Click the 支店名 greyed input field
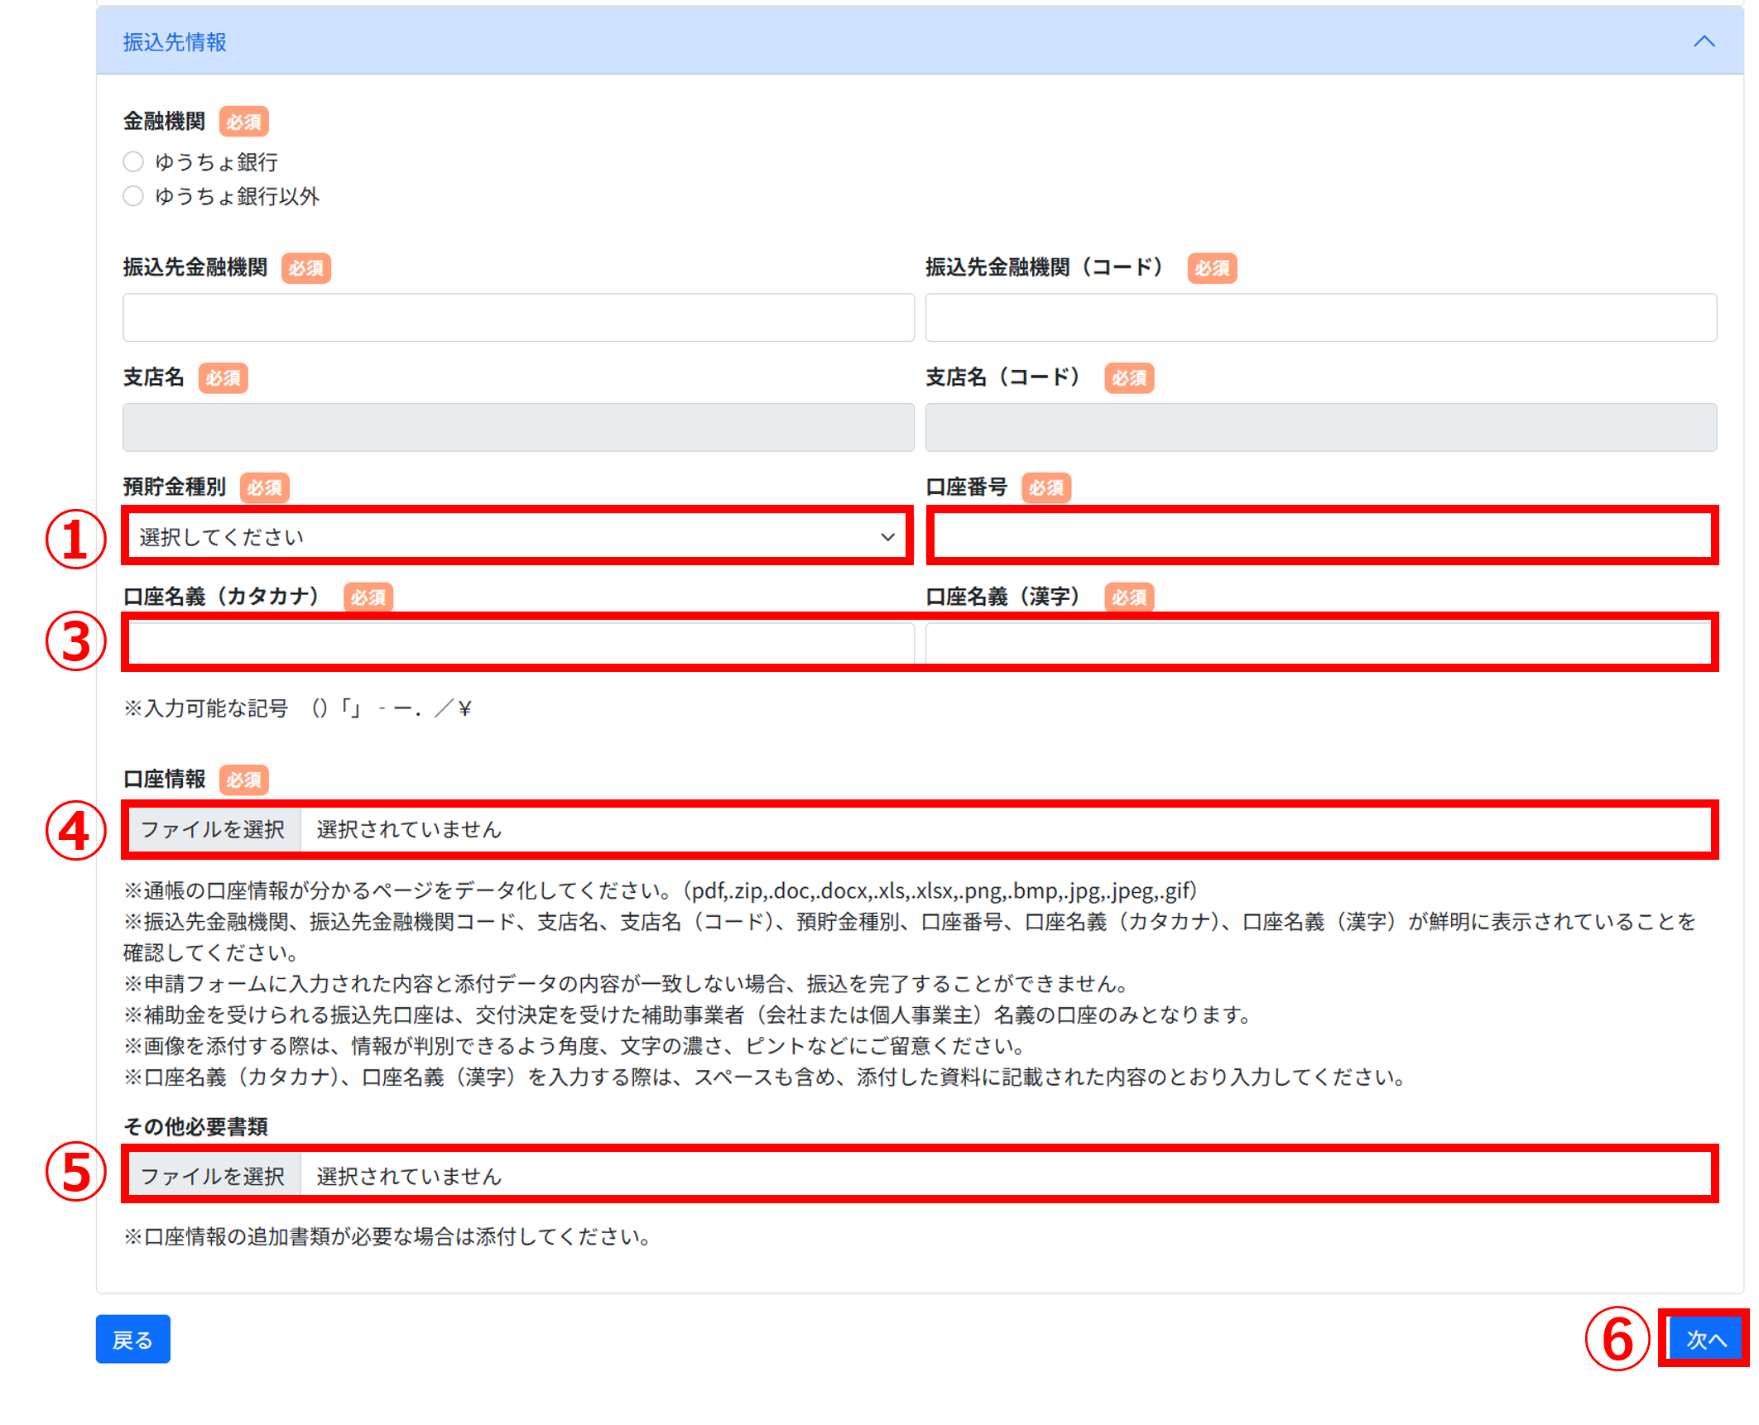This screenshot has height=1425, width=1759. click(x=518, y=427)
